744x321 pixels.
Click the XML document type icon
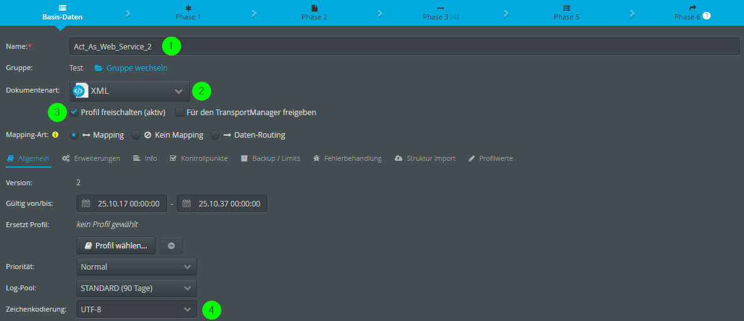point(81,91)
